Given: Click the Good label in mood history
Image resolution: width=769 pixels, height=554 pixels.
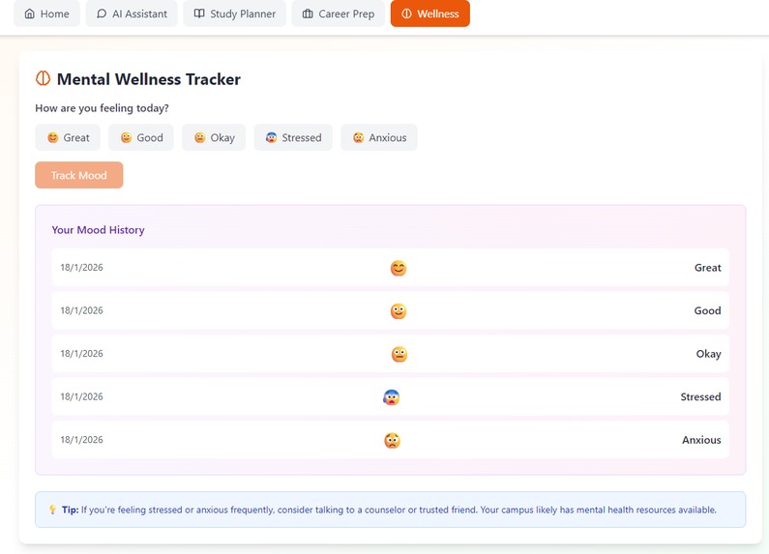Looking at the screenshot, I should click(708, 310).
